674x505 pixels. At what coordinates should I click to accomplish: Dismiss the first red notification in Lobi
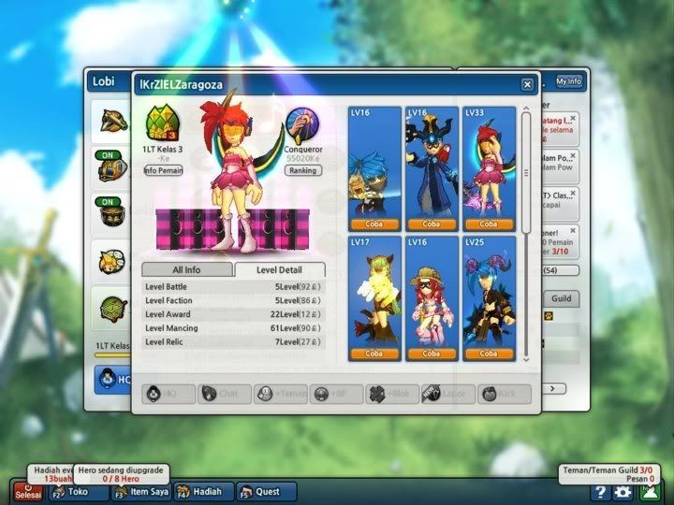pos(573,117)
